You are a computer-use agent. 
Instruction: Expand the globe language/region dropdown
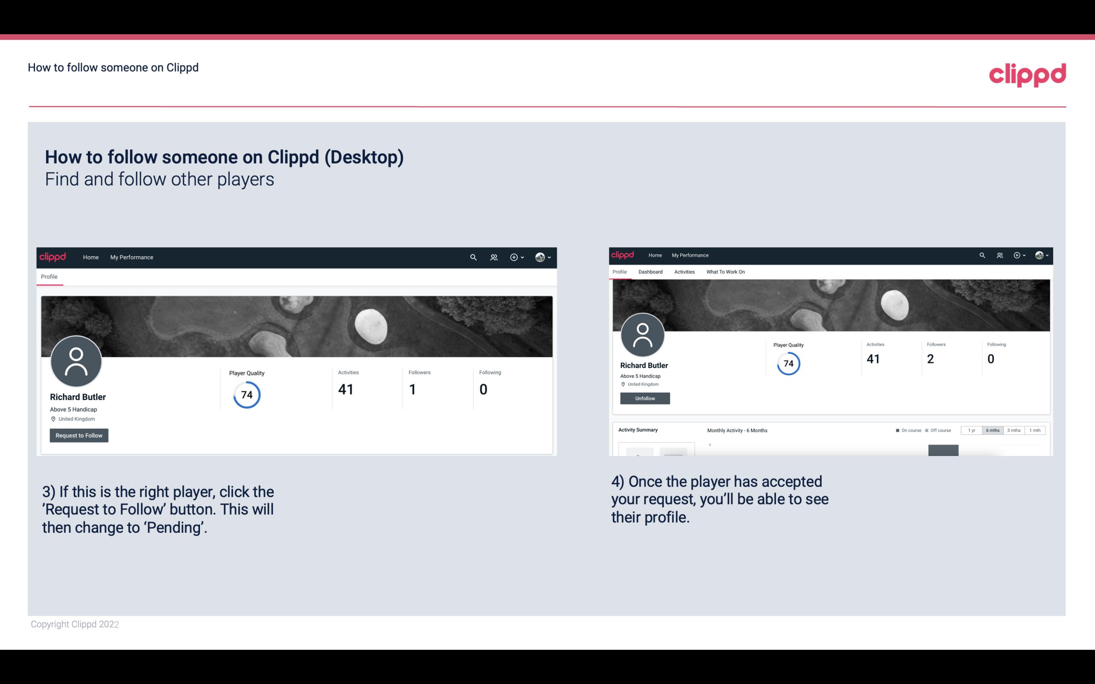click(544, 257)
